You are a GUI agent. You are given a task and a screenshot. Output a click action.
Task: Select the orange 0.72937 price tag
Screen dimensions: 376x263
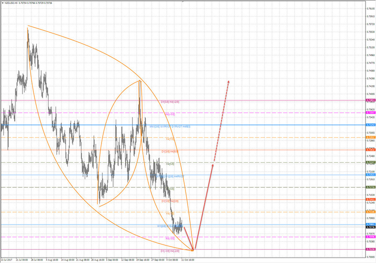pyautogui.click(x=371, y=137)
